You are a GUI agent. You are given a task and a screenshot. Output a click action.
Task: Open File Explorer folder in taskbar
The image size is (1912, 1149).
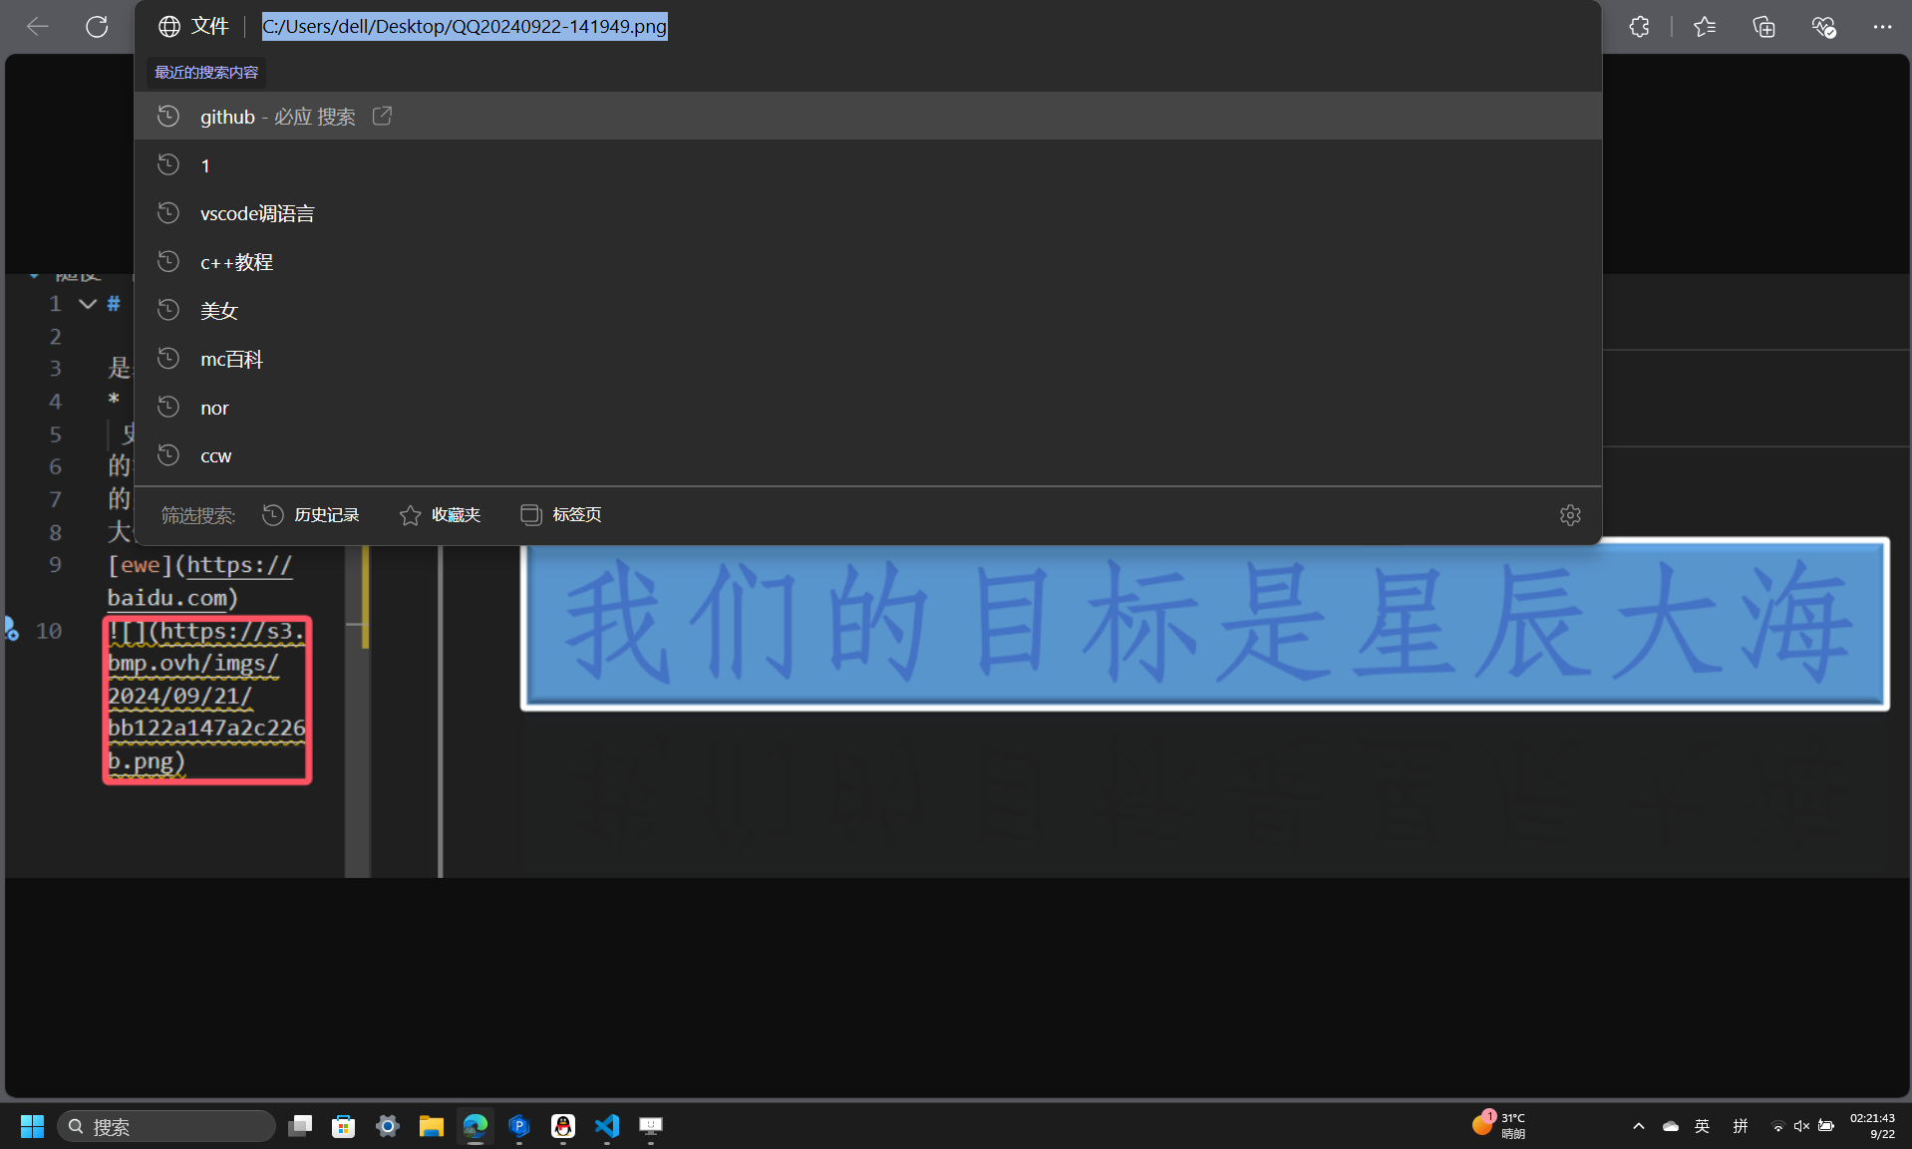pyautogui.click(x=432, y=1126)
